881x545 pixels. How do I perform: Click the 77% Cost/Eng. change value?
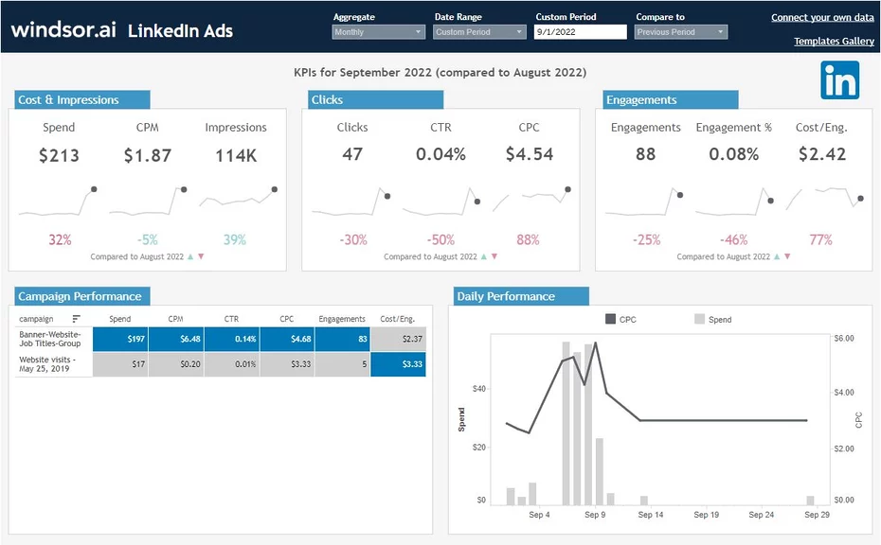pos(821,239)
